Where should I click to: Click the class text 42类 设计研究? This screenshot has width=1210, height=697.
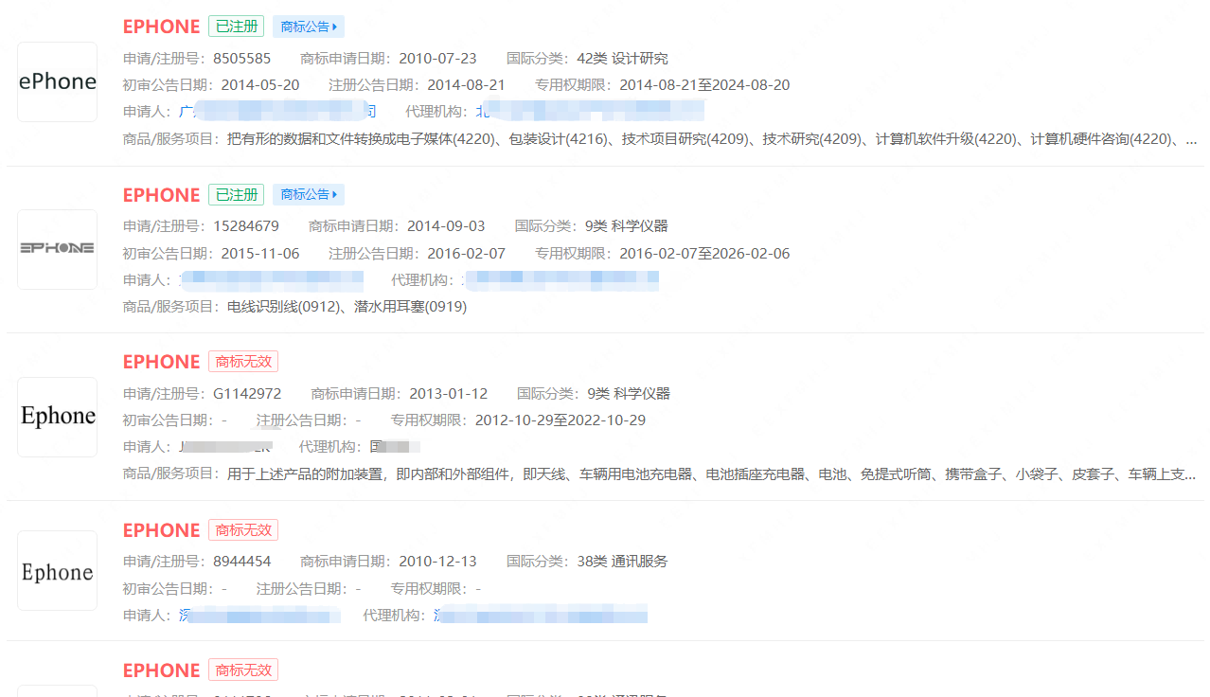tap(622, 59)
